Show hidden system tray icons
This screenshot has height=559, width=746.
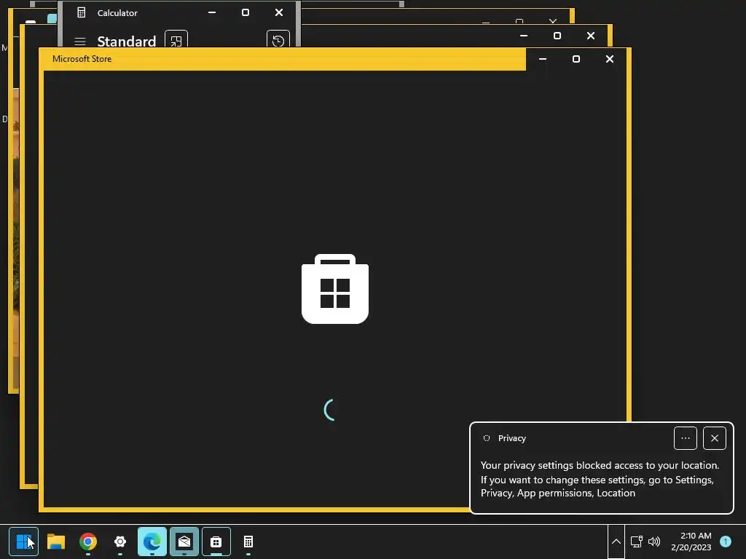pos(616,542)
